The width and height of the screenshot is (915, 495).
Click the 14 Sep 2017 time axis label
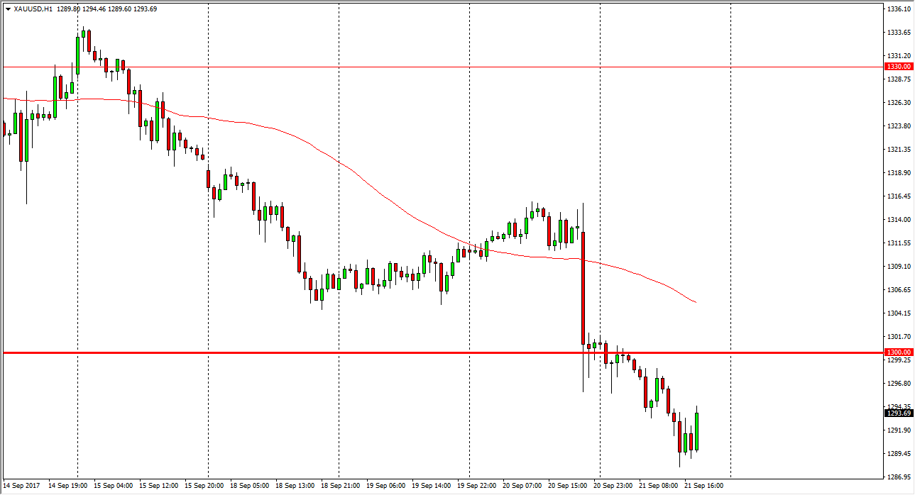21,486
